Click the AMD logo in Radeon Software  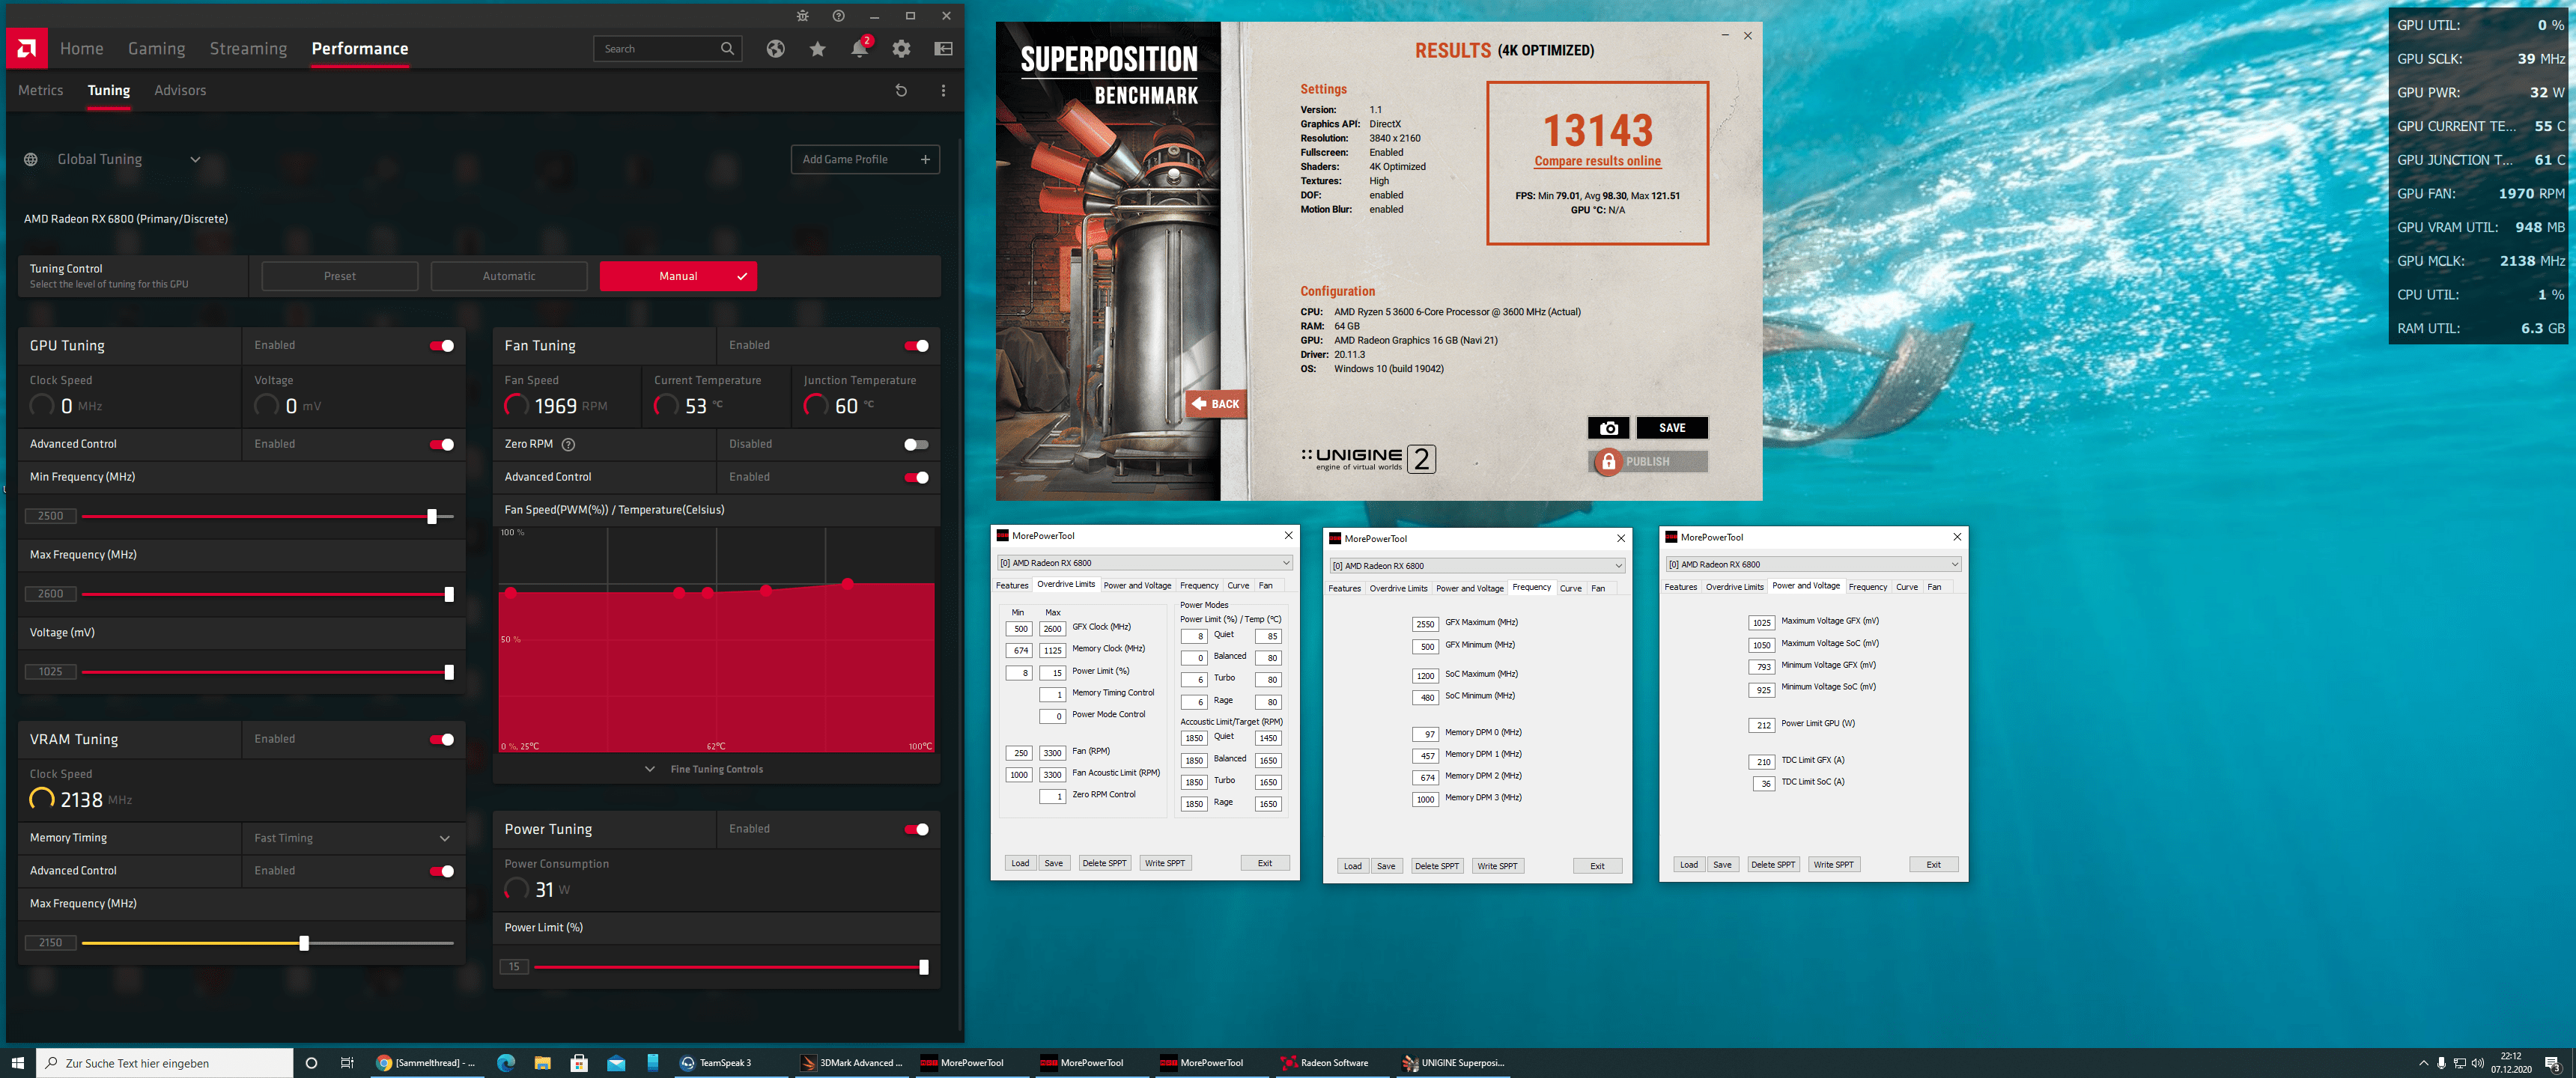pyautogui.click(x=27, y=48)
